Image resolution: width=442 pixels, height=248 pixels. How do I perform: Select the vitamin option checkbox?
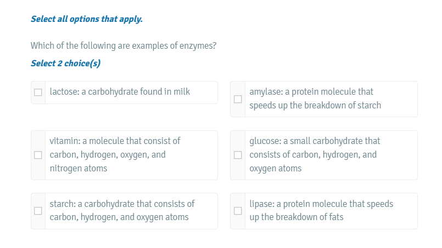[38, 155]
